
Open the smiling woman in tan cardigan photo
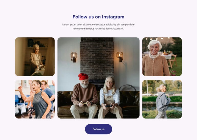162,56
